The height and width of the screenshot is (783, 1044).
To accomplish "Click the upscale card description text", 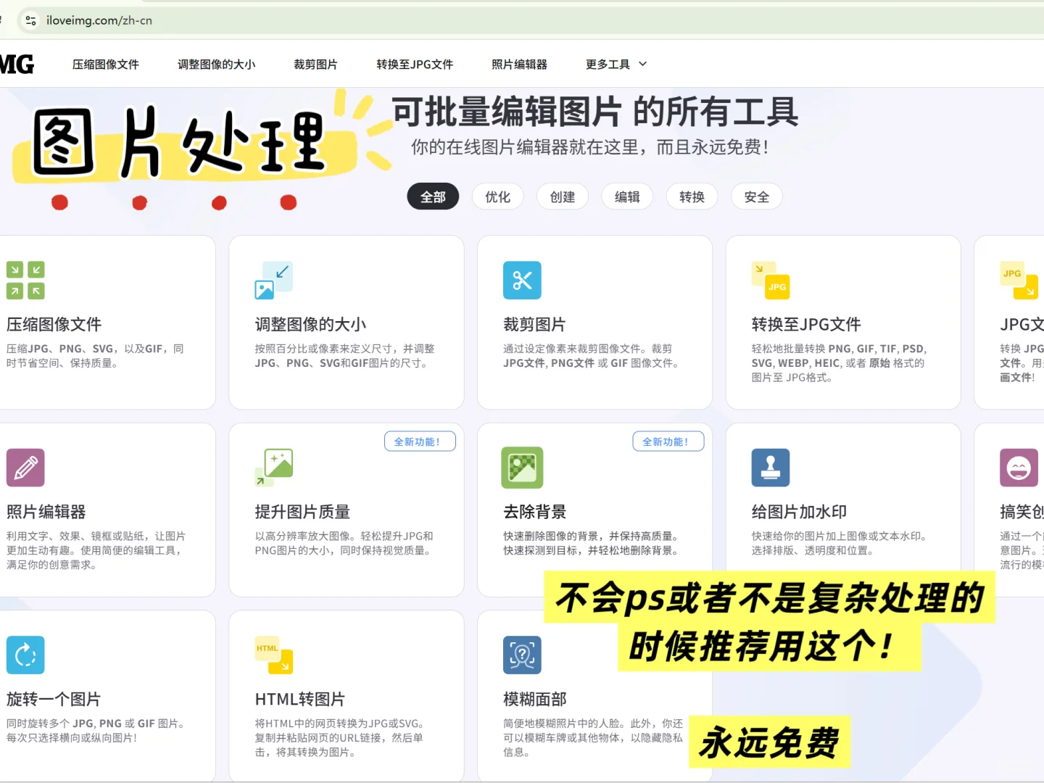I will (x=344, y=544).
